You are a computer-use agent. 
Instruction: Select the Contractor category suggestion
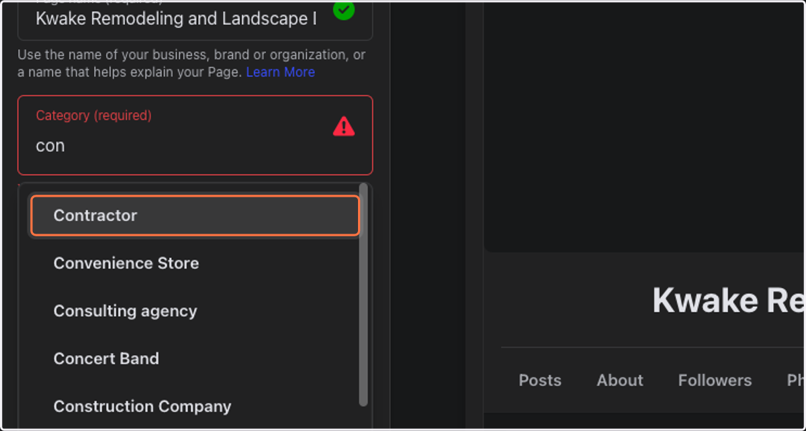tap(195, 215)
